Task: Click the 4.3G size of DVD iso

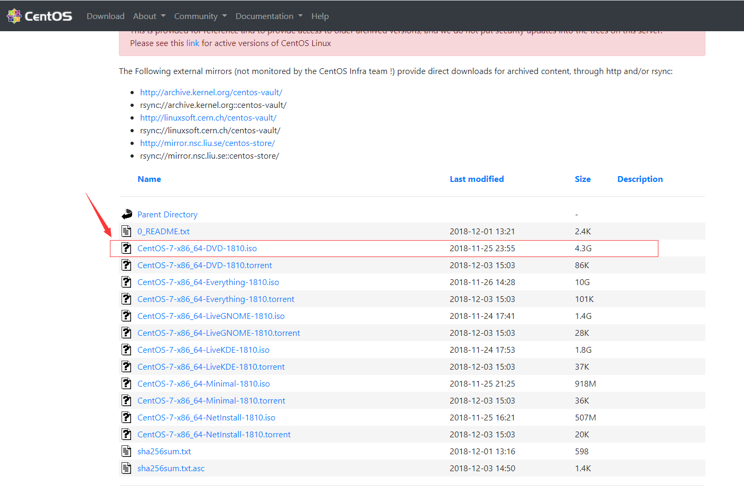Action: tap(583, 248)
